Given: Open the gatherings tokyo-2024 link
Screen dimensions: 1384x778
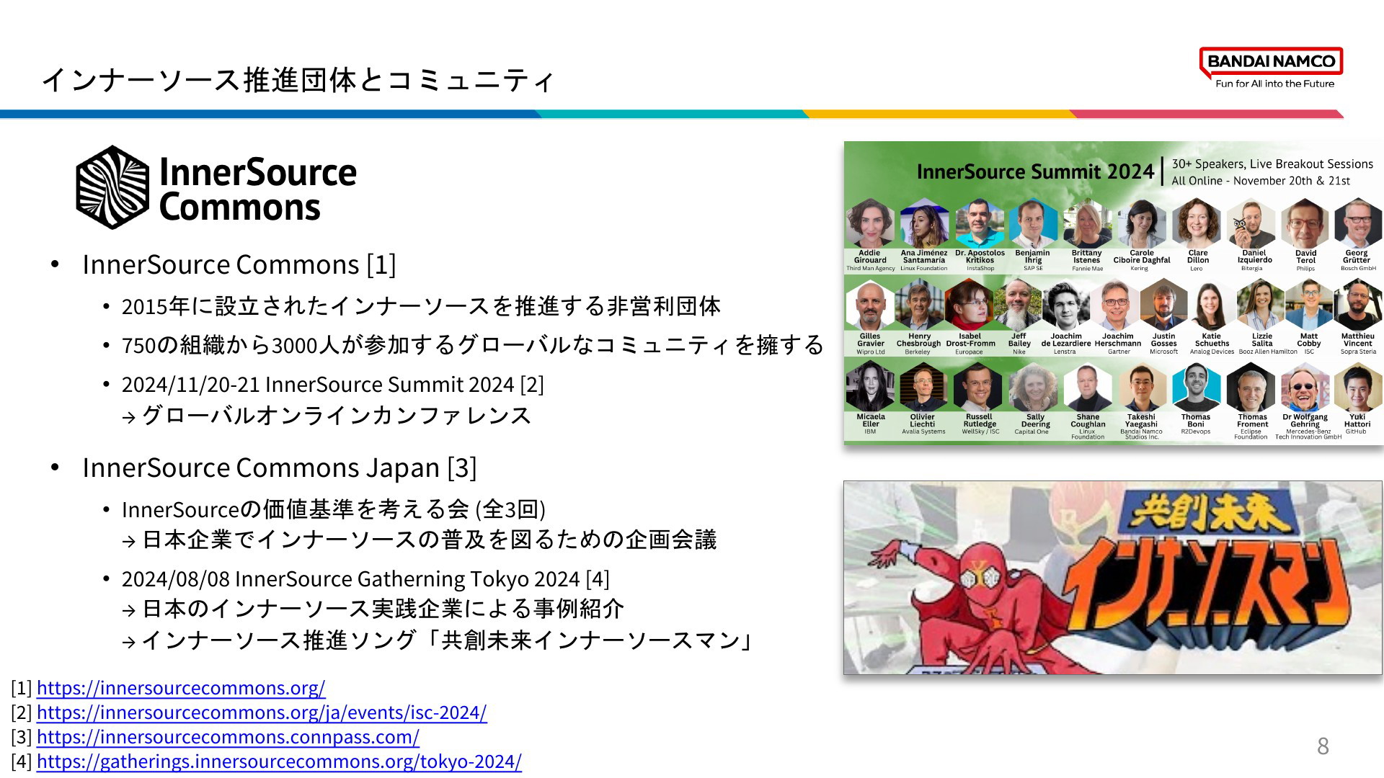Looking at the screenshot, I should [279, 761].
